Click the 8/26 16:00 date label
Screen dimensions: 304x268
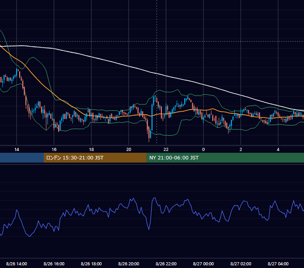coord(54,264)
